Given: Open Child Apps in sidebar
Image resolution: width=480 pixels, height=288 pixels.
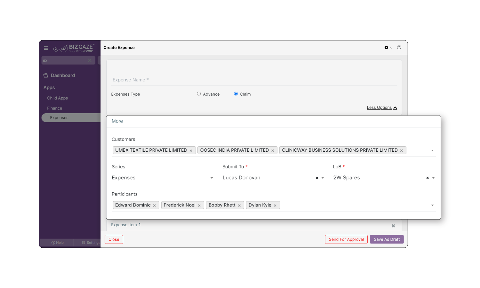Looking at the screenshot, I should click(x=58, y=98).
